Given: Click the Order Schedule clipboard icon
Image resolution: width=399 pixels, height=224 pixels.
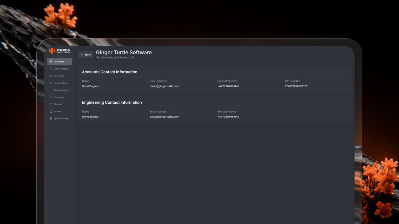Looking at the screenshot, I should (x=51, y=69).
